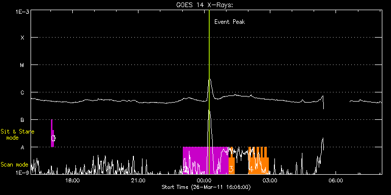This screenshot has width=391, height=195.
Task: Click the GOES 14 X-Rays plot title
Action: pos(205,5)
